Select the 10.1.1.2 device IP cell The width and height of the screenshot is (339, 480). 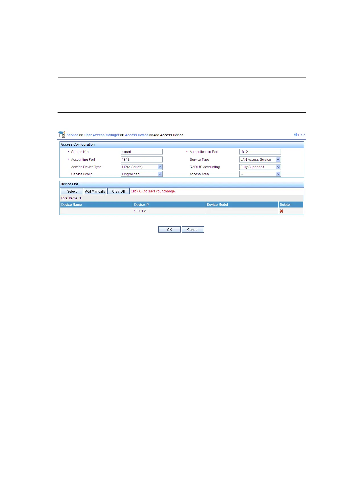[x=169, y=211]
